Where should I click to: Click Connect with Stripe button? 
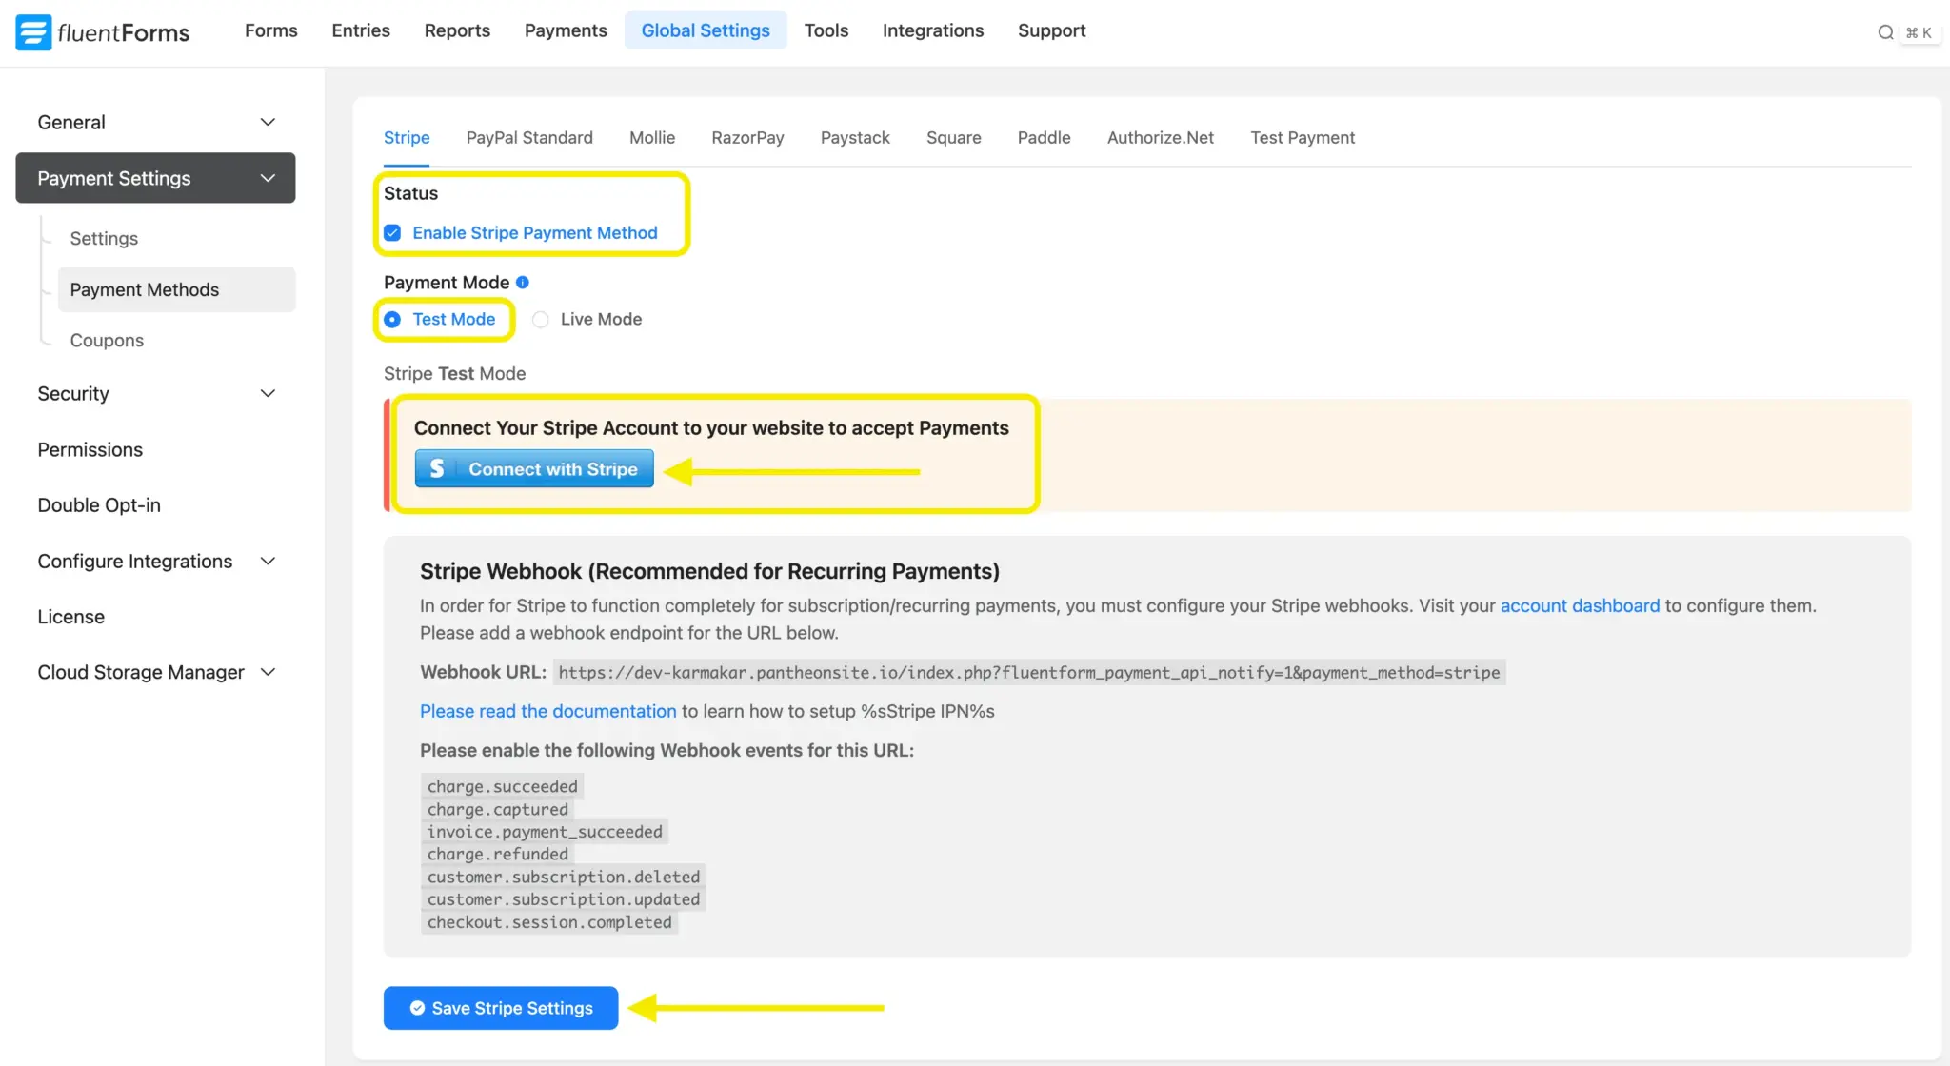pos(534,468)
